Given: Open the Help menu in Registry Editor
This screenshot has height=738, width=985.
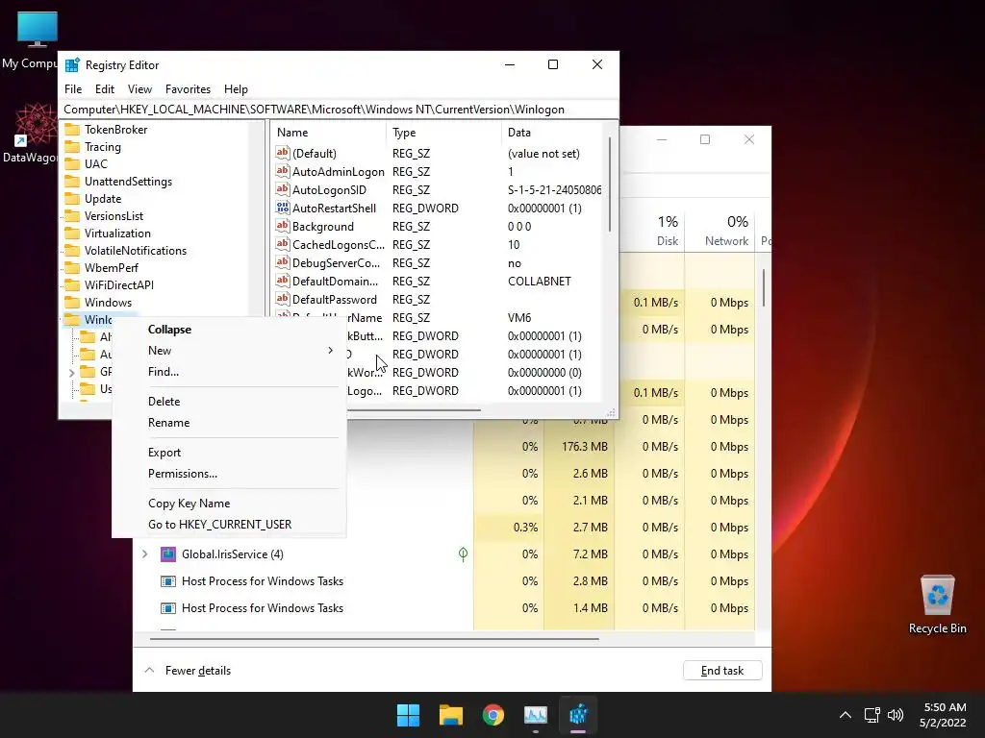Looking at the screenshot, I should pos(237,89).
